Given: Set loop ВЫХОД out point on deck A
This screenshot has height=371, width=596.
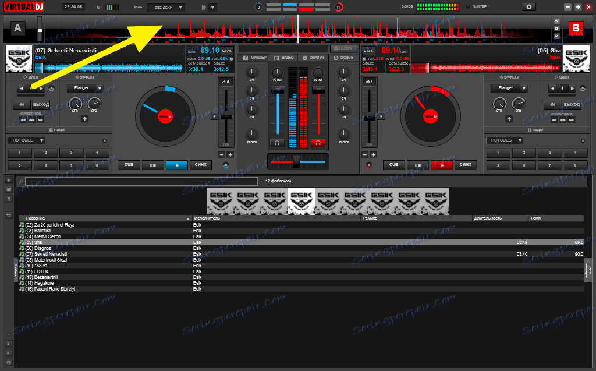Looking at the screenshot, I should tap(41, 105).
